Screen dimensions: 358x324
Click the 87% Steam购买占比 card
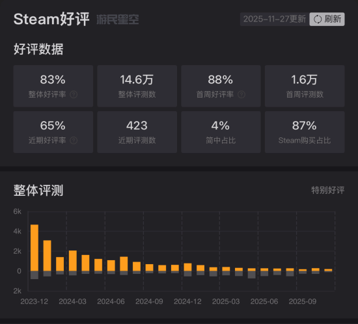click(x=305, y=132)
